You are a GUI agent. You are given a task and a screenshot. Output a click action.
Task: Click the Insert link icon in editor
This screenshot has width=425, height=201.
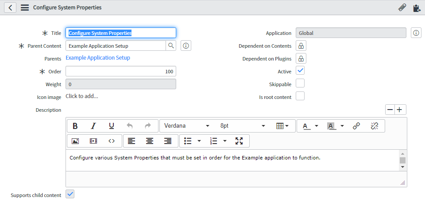356,126
